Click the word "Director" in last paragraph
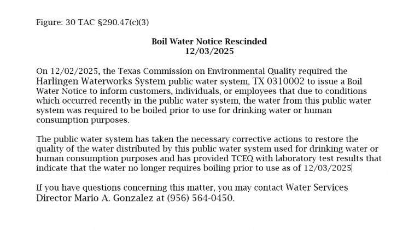Screen dimensions: 420x230 [54, 198]
